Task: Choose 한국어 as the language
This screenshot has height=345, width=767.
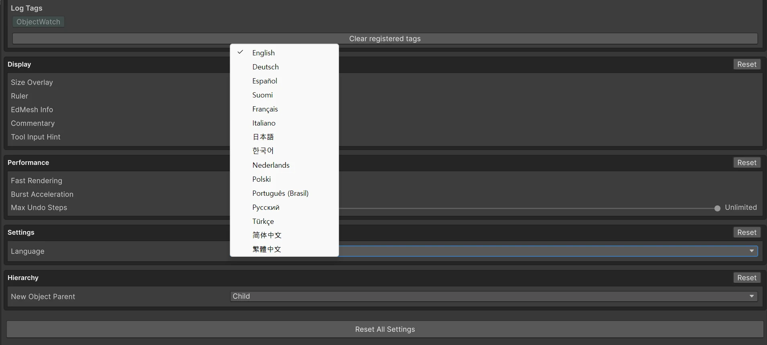Action: coord(284,151)
